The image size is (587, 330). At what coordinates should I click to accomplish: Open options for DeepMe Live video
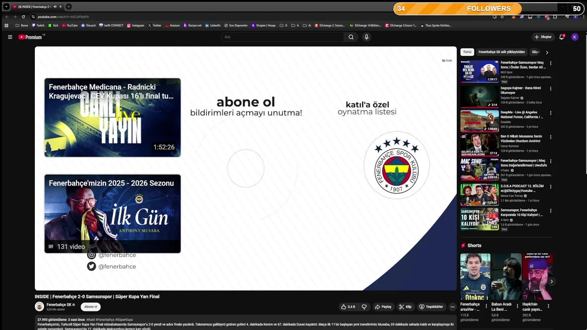551,113
